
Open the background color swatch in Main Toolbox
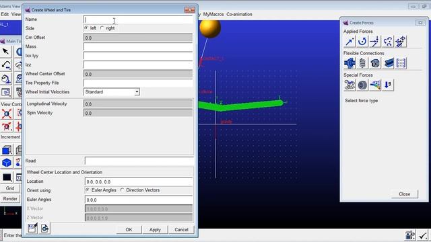point(7,177)
